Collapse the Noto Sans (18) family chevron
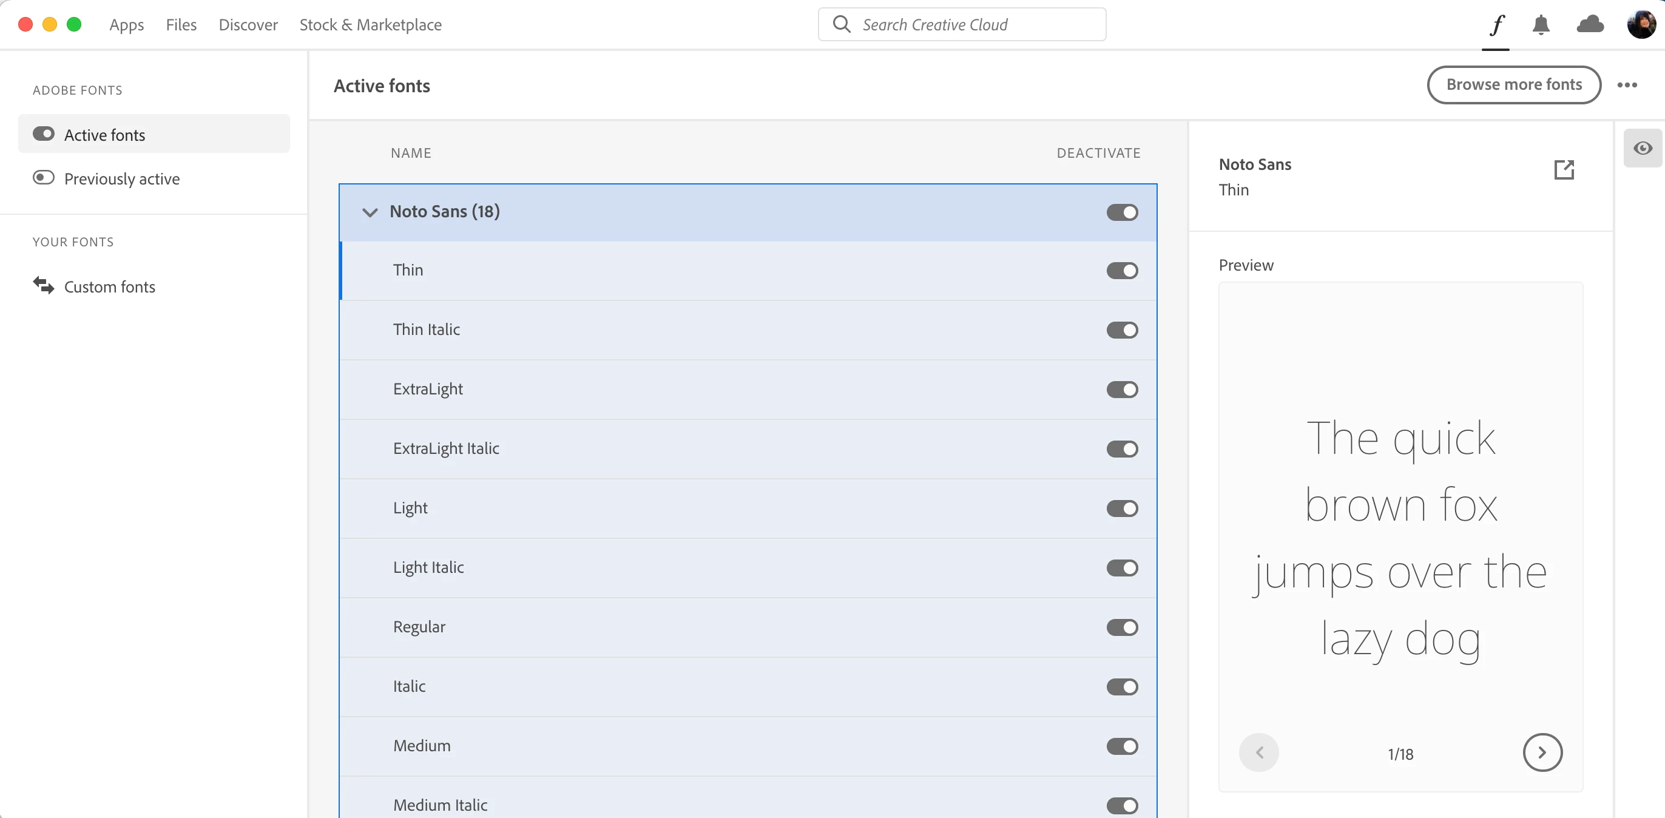The width and height of the screenshot is (1665, 818). click(x=370, y=213)
